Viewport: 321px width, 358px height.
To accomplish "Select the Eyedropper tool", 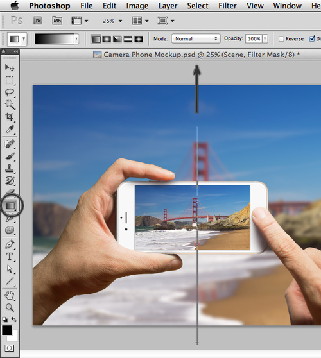I will 10,129.
